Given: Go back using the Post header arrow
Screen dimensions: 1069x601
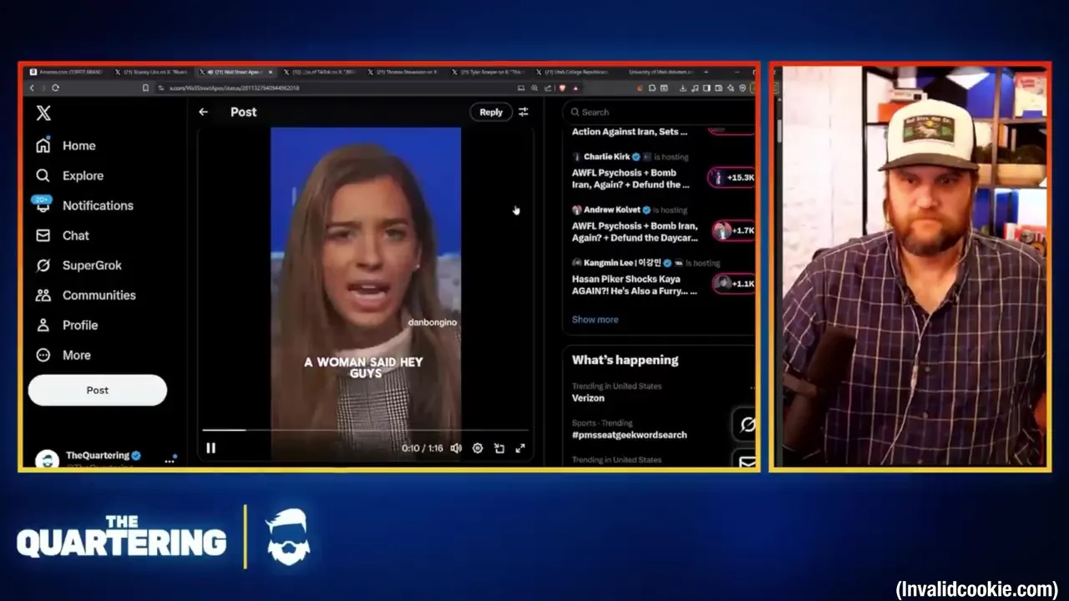Looking at the screenshot, I should point(203,112).
